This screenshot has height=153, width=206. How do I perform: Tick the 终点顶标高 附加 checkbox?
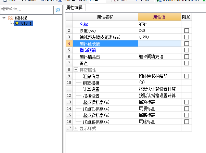[x=186, y=109]
